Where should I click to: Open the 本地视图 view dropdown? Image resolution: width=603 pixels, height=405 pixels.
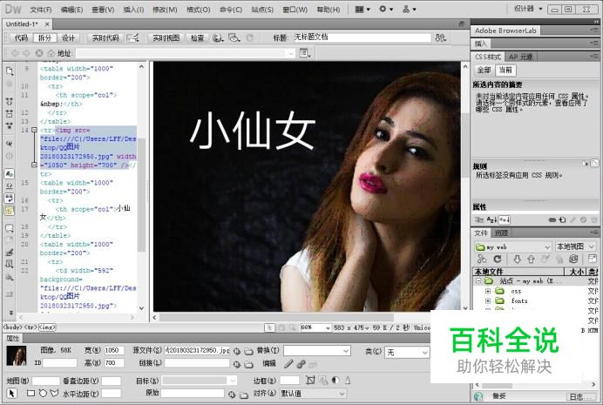pyautogui.click(x=576, y=246)
